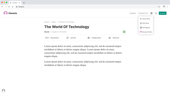Image resolution: width=170 pixels, height=94 pixels.
Task: Toggle the asterisk site menu icon
Action: coord(151,13)
